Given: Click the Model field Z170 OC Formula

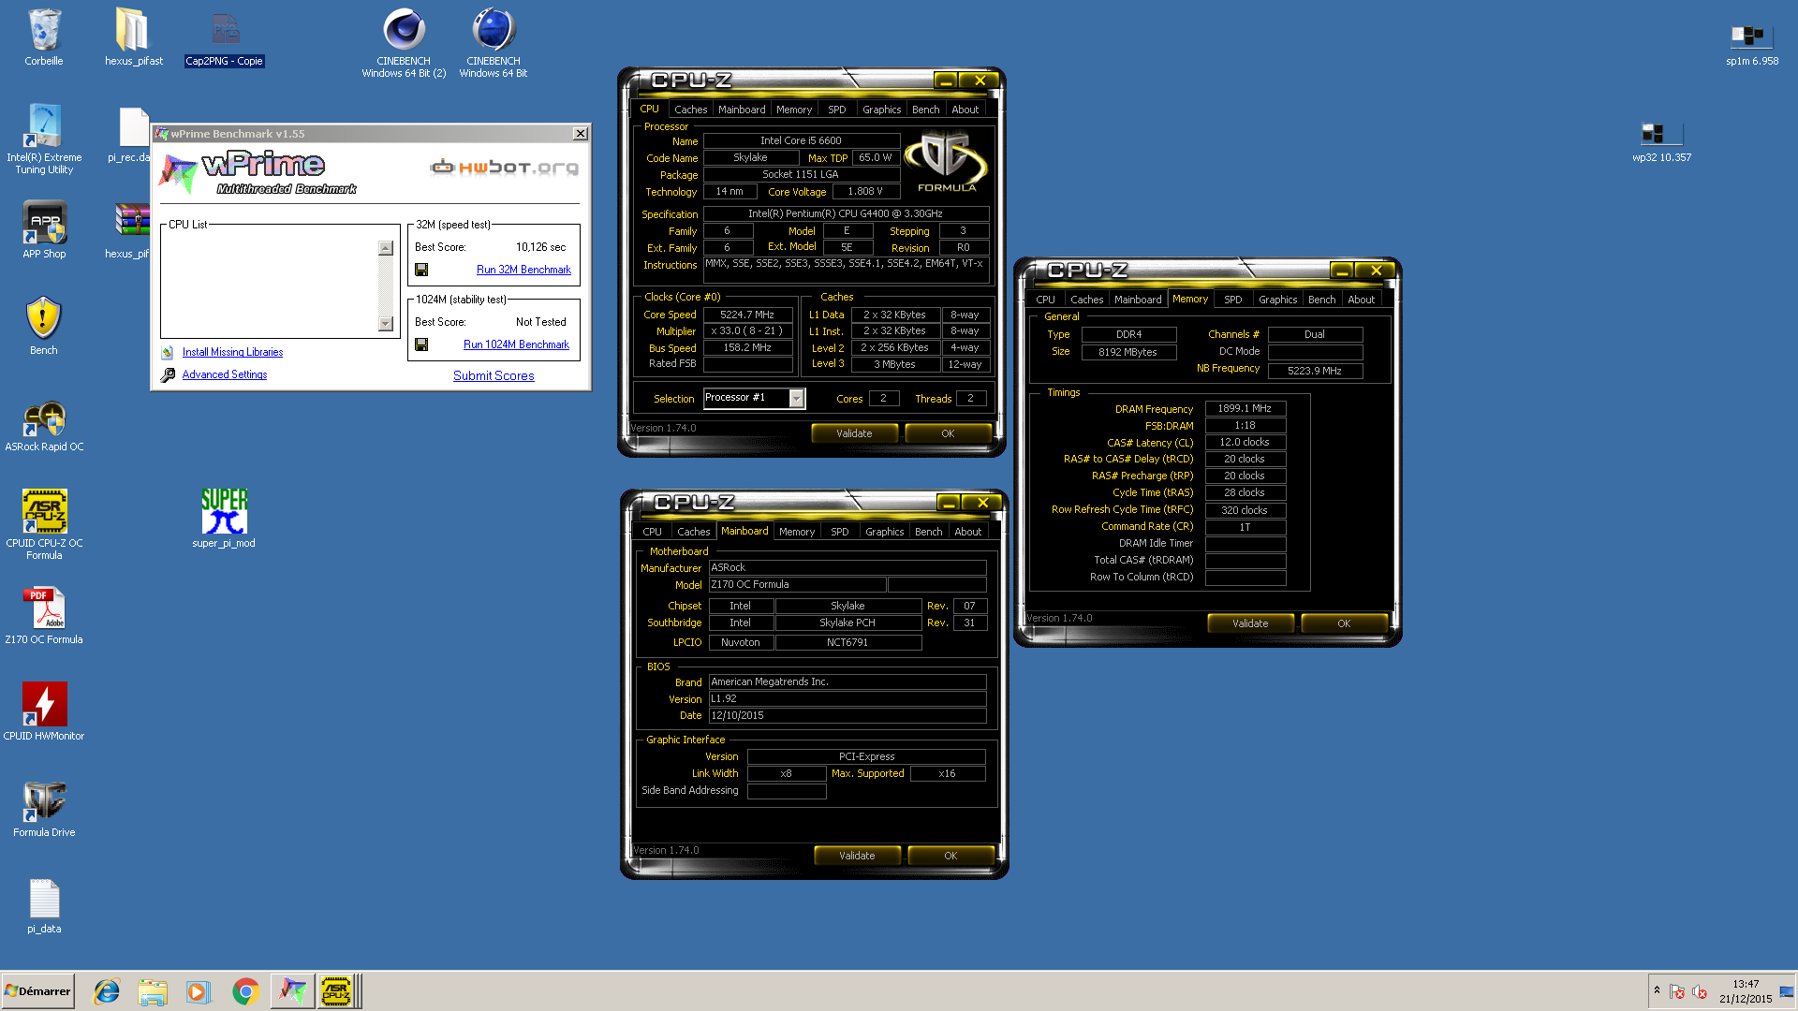Looking at the screenshot, I should (x=797, y=585).
